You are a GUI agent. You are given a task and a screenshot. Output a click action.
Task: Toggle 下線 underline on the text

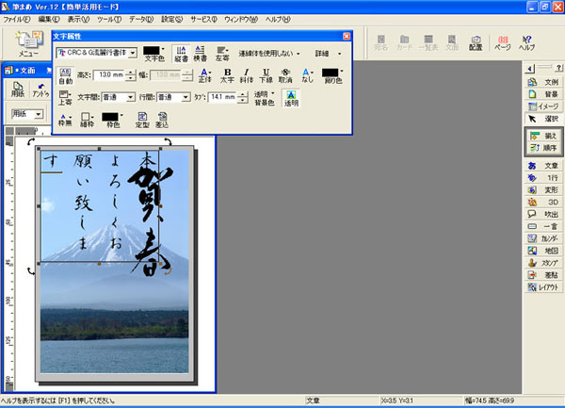[266, 75]
